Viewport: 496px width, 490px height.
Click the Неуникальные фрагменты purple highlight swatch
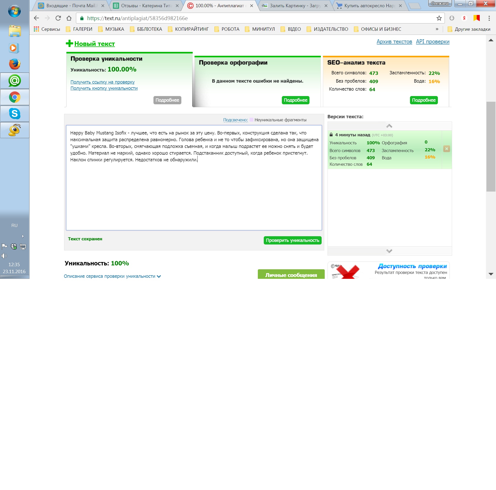[x=251, y=120]
